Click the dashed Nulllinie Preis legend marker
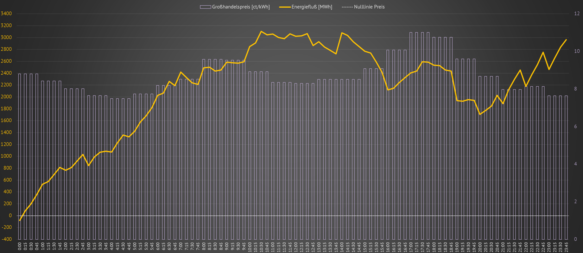Image resolution: width=583 pixels, height=253 pixels. pyautogui.click(x=347, y=7)
